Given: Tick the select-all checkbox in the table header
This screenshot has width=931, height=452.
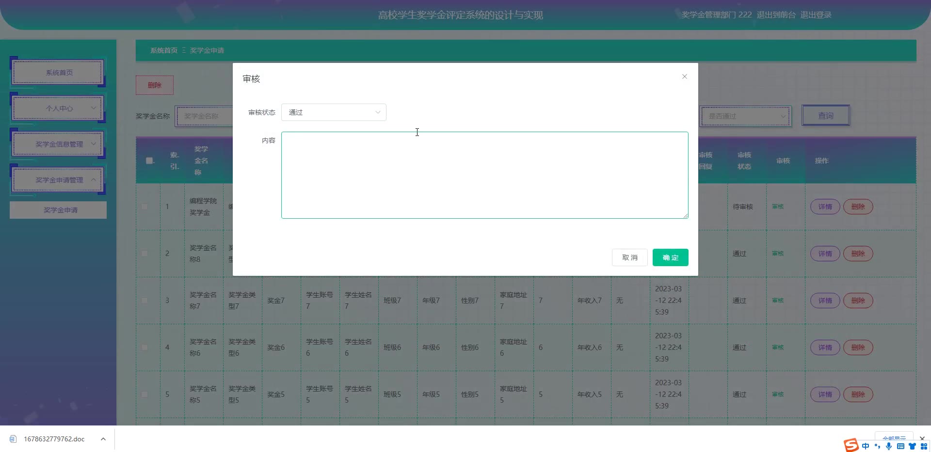Looking at the screenshot, I should pyautogui.click(x=149, y=161).
